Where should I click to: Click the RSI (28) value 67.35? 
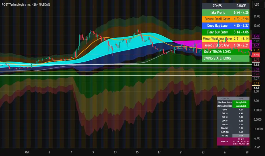coord(241,136)
